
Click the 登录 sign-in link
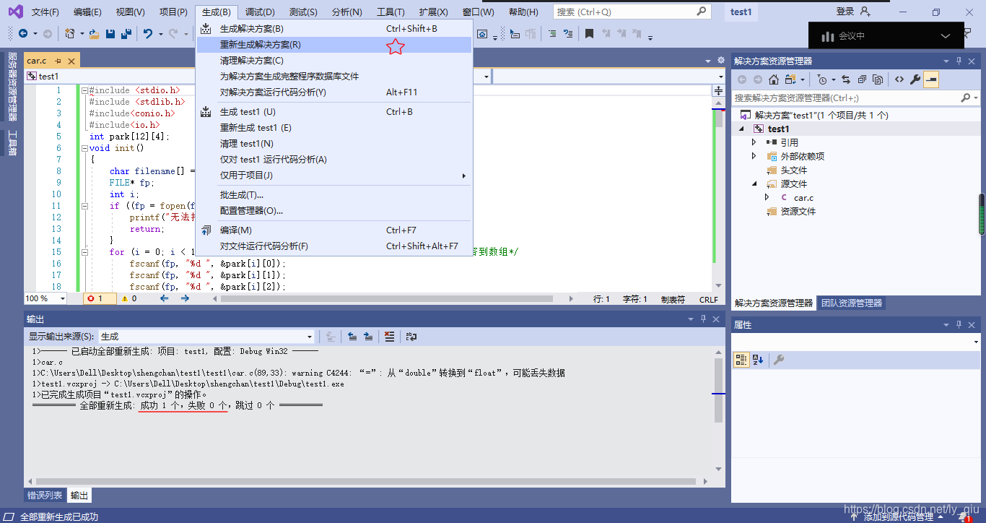[845, 12]
